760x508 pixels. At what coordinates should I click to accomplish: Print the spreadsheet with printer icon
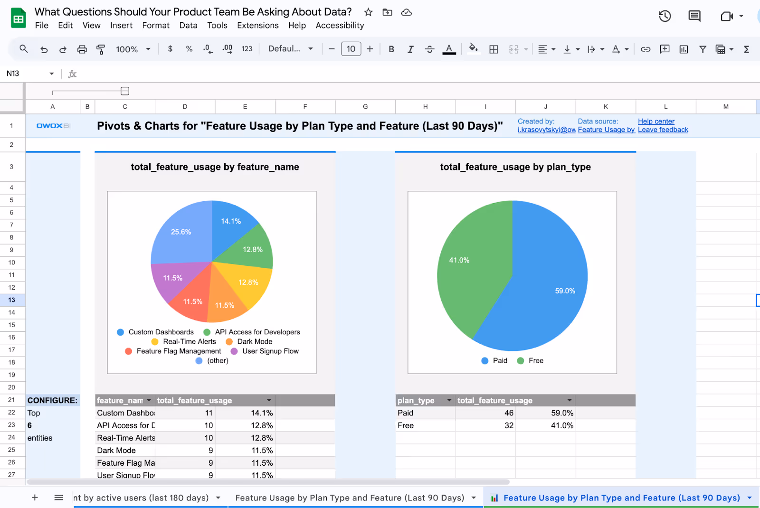tap(82, 49)
